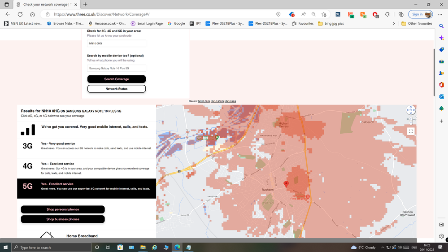Image resolution: width=448 pixels, height=252 pixels.
Task: Click the postcode field containing NN10 0HG
Action: 116,43
